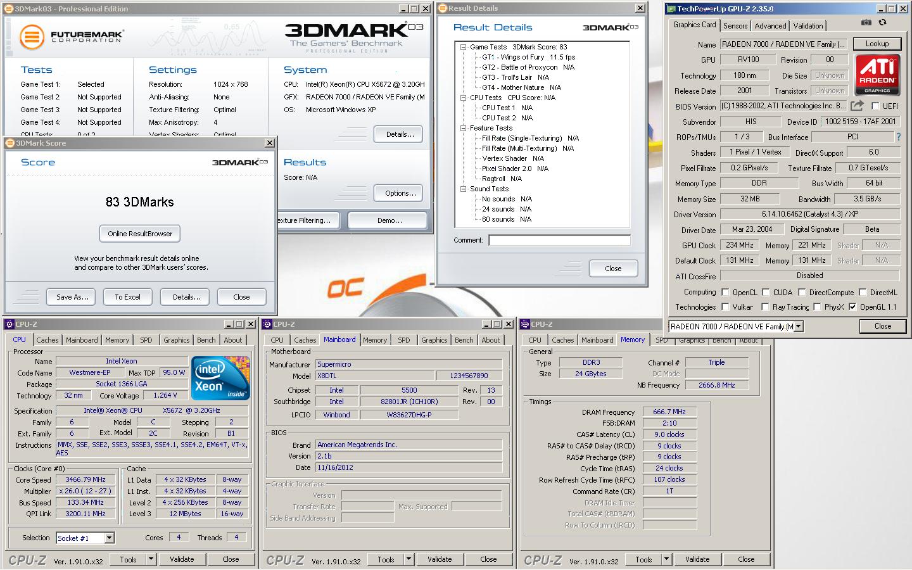Click the GPU-Z title bar app icon

[671, 9]
